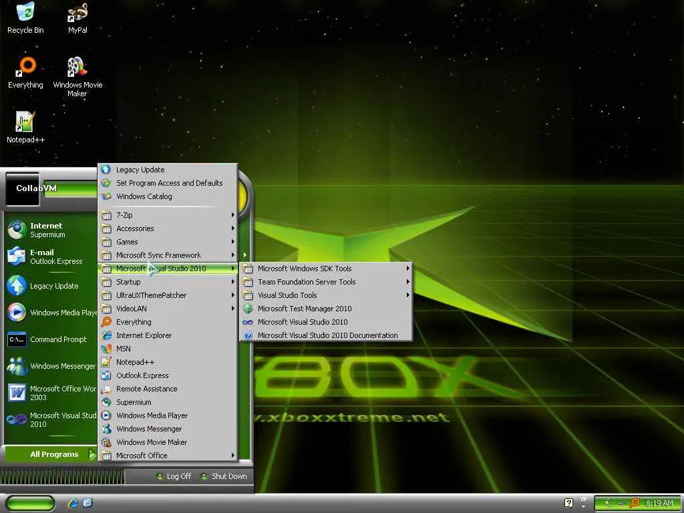Click the Everything icon in the All Programs list
The width and height of the screenshot is (684, 513).
tap(106, 322)
